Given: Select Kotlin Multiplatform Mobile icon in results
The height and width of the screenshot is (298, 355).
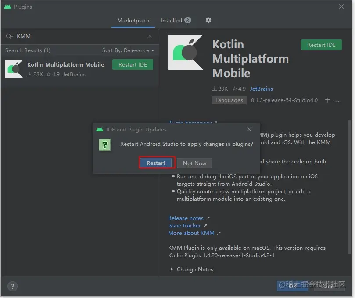Looking at the screenshot, I should [x=14, y=69].
